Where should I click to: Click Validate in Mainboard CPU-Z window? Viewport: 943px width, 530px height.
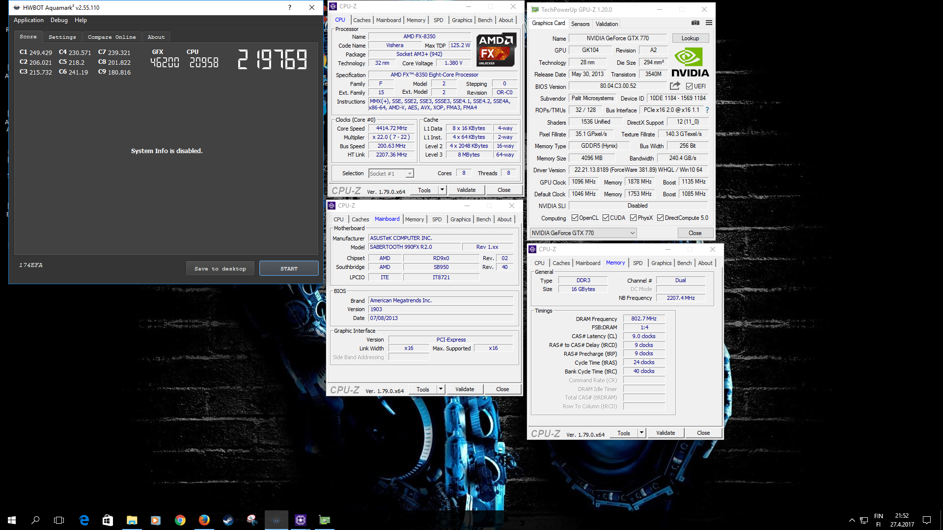(x=465, y=389)
